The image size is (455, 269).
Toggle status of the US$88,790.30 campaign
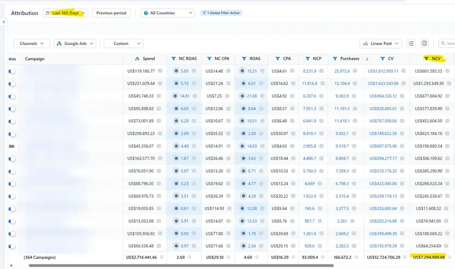click(x=12, y=184)
